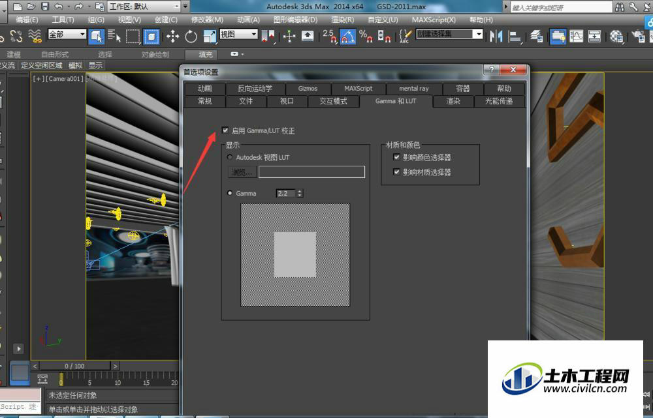Open the 渲染(R) menu
This screenshot has width=653, height=418.
coord(342,20)
